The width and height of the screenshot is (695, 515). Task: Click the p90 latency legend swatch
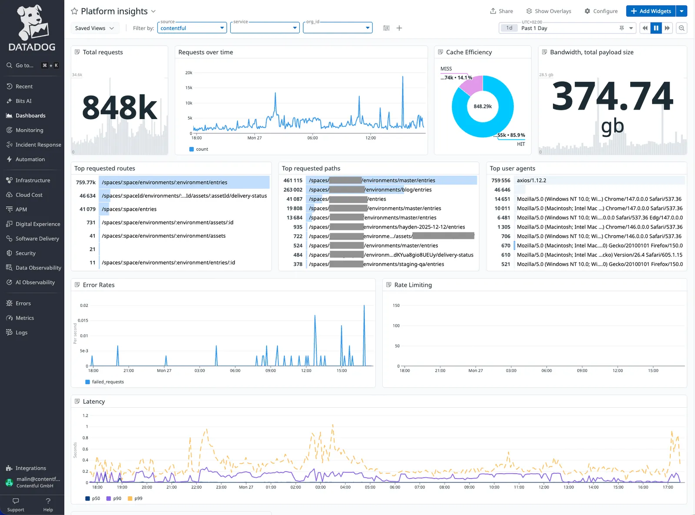pos(109,498)
